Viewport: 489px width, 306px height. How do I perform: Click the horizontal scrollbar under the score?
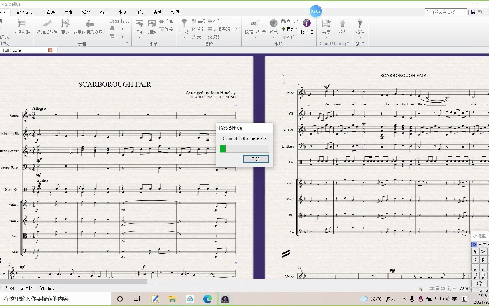point(74,282)
